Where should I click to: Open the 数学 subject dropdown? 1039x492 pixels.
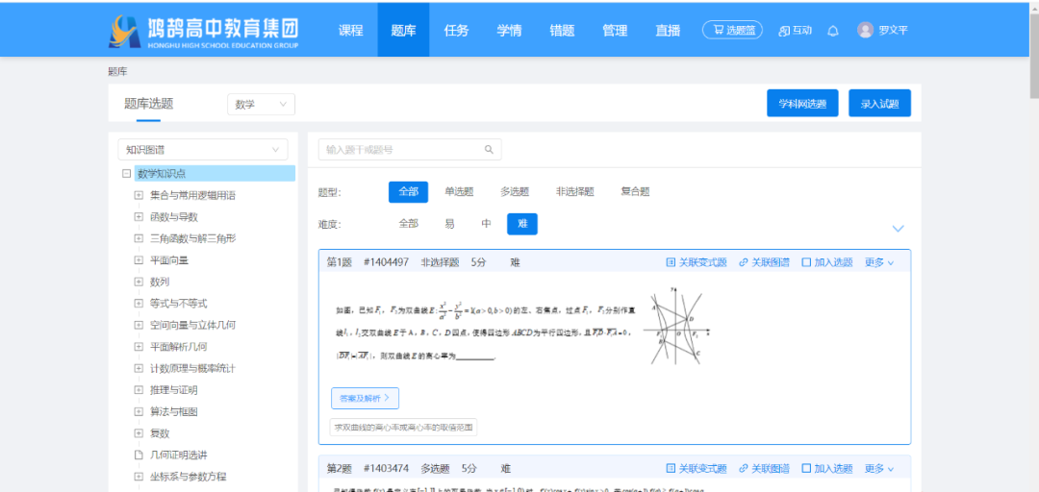(x=261, y=104)
